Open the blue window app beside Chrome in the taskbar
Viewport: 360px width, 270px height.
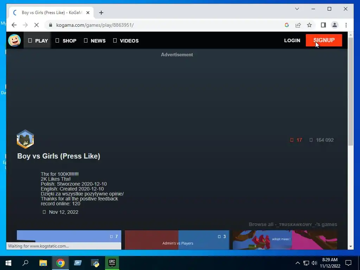coord(78,263)
